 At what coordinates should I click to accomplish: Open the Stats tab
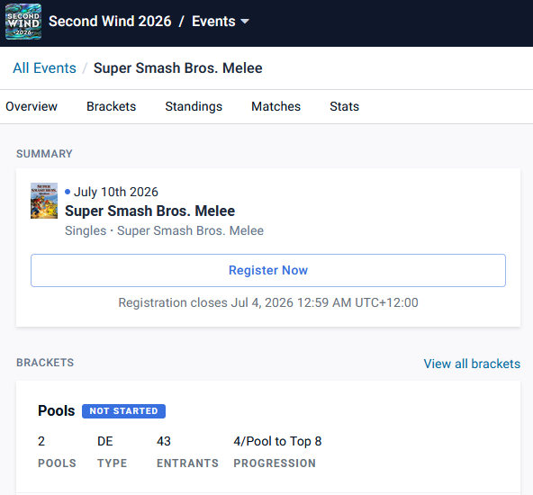344,106
